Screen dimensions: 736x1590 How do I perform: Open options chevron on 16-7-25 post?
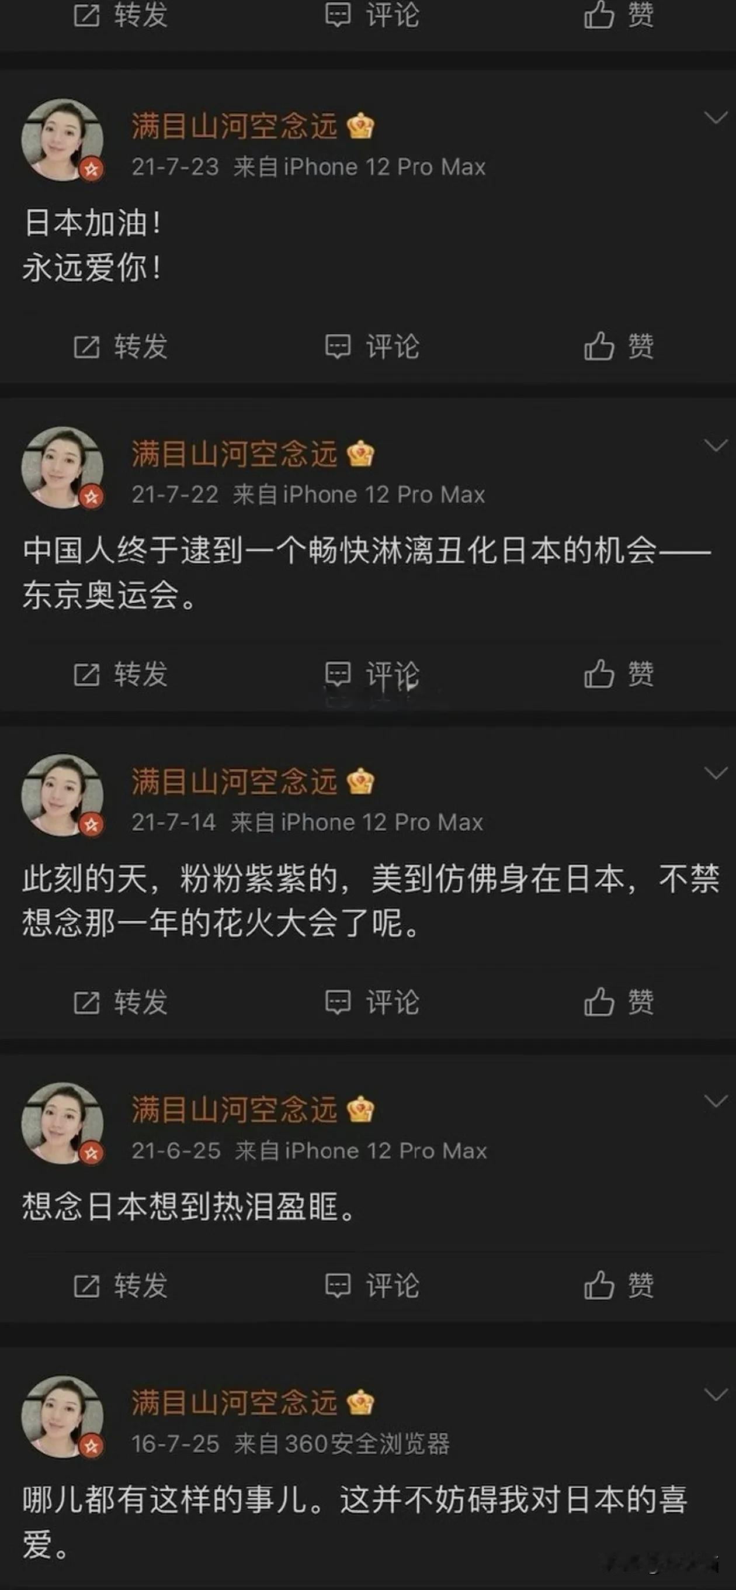[x=716, y=1394]
